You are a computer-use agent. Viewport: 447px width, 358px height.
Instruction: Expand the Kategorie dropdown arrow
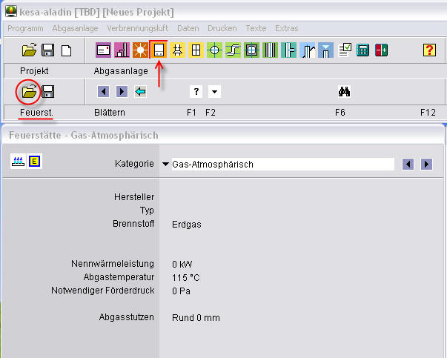pyautogui.click(x=165, y=164)
